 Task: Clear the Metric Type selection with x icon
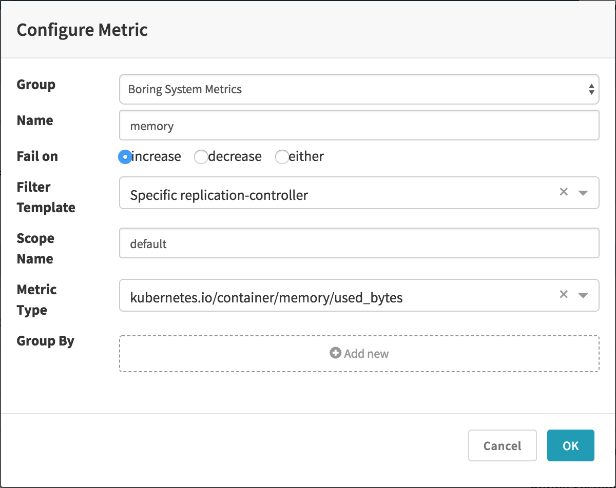pos(564,295)
